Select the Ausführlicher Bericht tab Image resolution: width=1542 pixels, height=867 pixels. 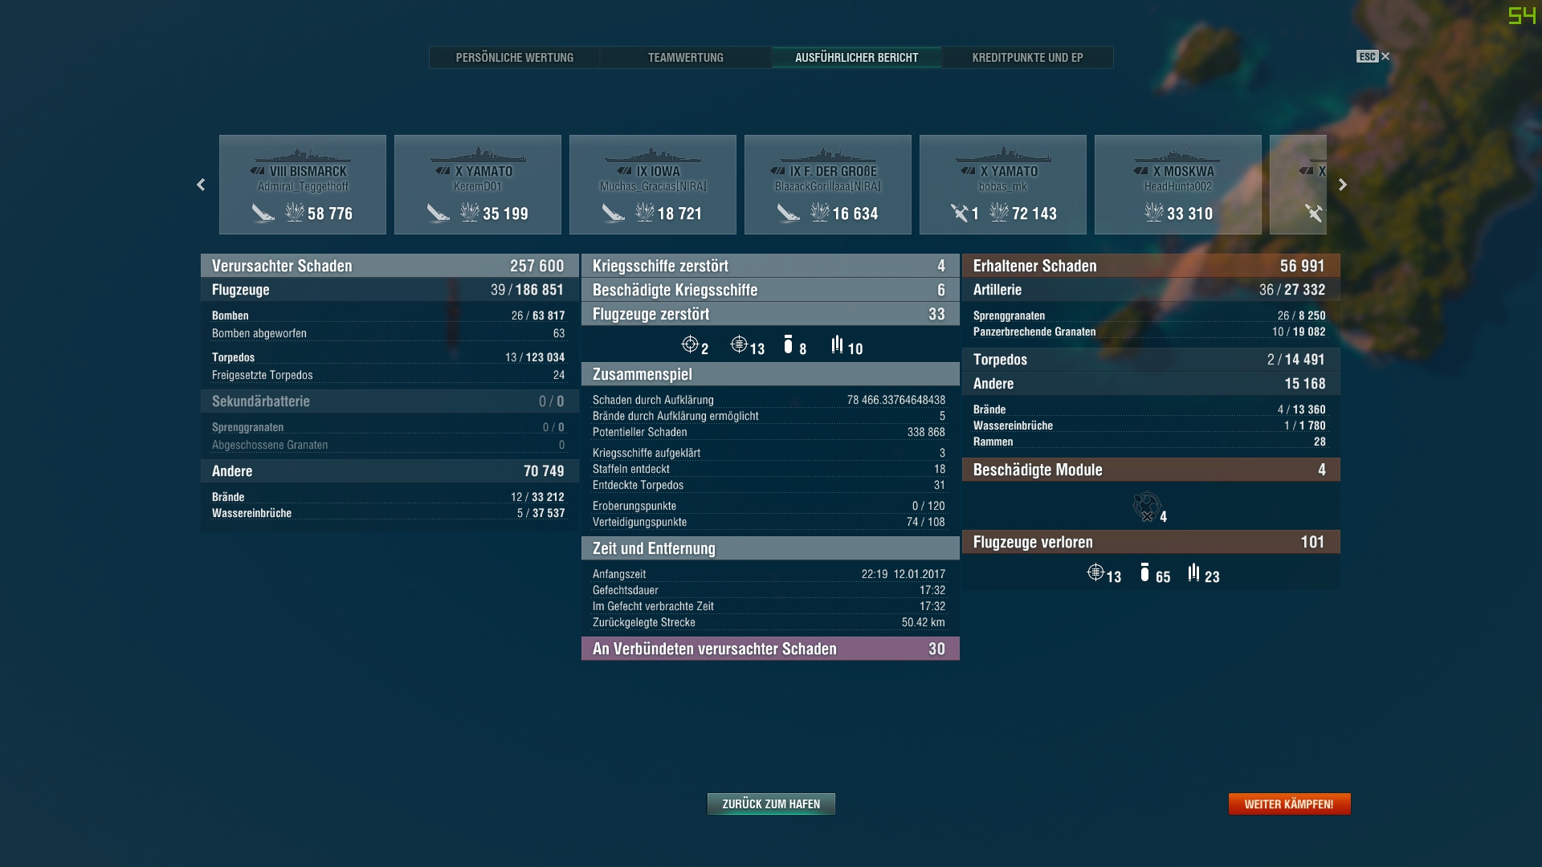(856, 58)
